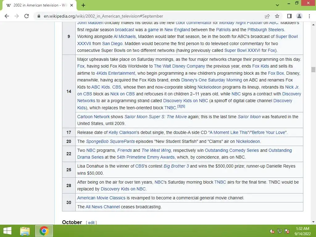Open a new browser tab
The height and width of the screenshot is (237, 316).
click(x=83, y=5)
